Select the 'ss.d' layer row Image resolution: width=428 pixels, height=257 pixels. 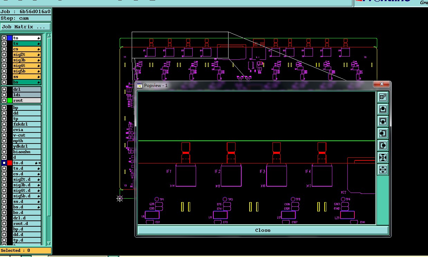pyautogui.click(x=27, y=201)
